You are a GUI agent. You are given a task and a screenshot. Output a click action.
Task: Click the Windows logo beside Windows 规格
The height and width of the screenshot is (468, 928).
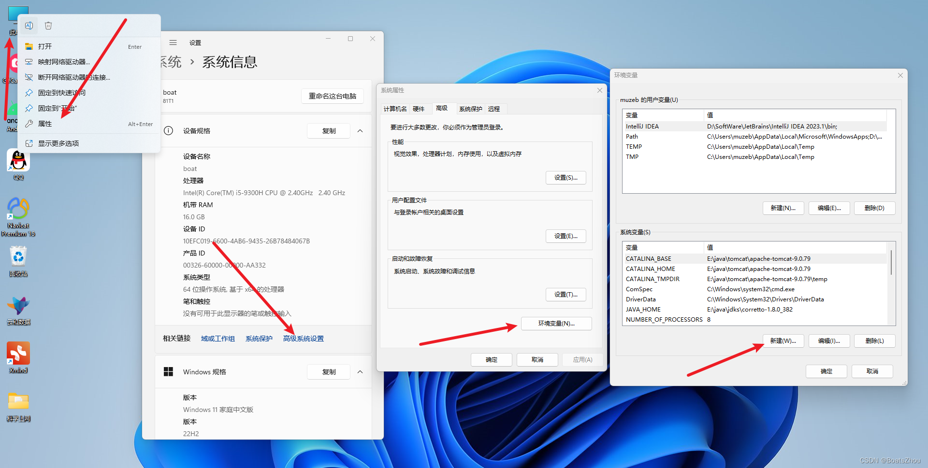coord(168,371)
